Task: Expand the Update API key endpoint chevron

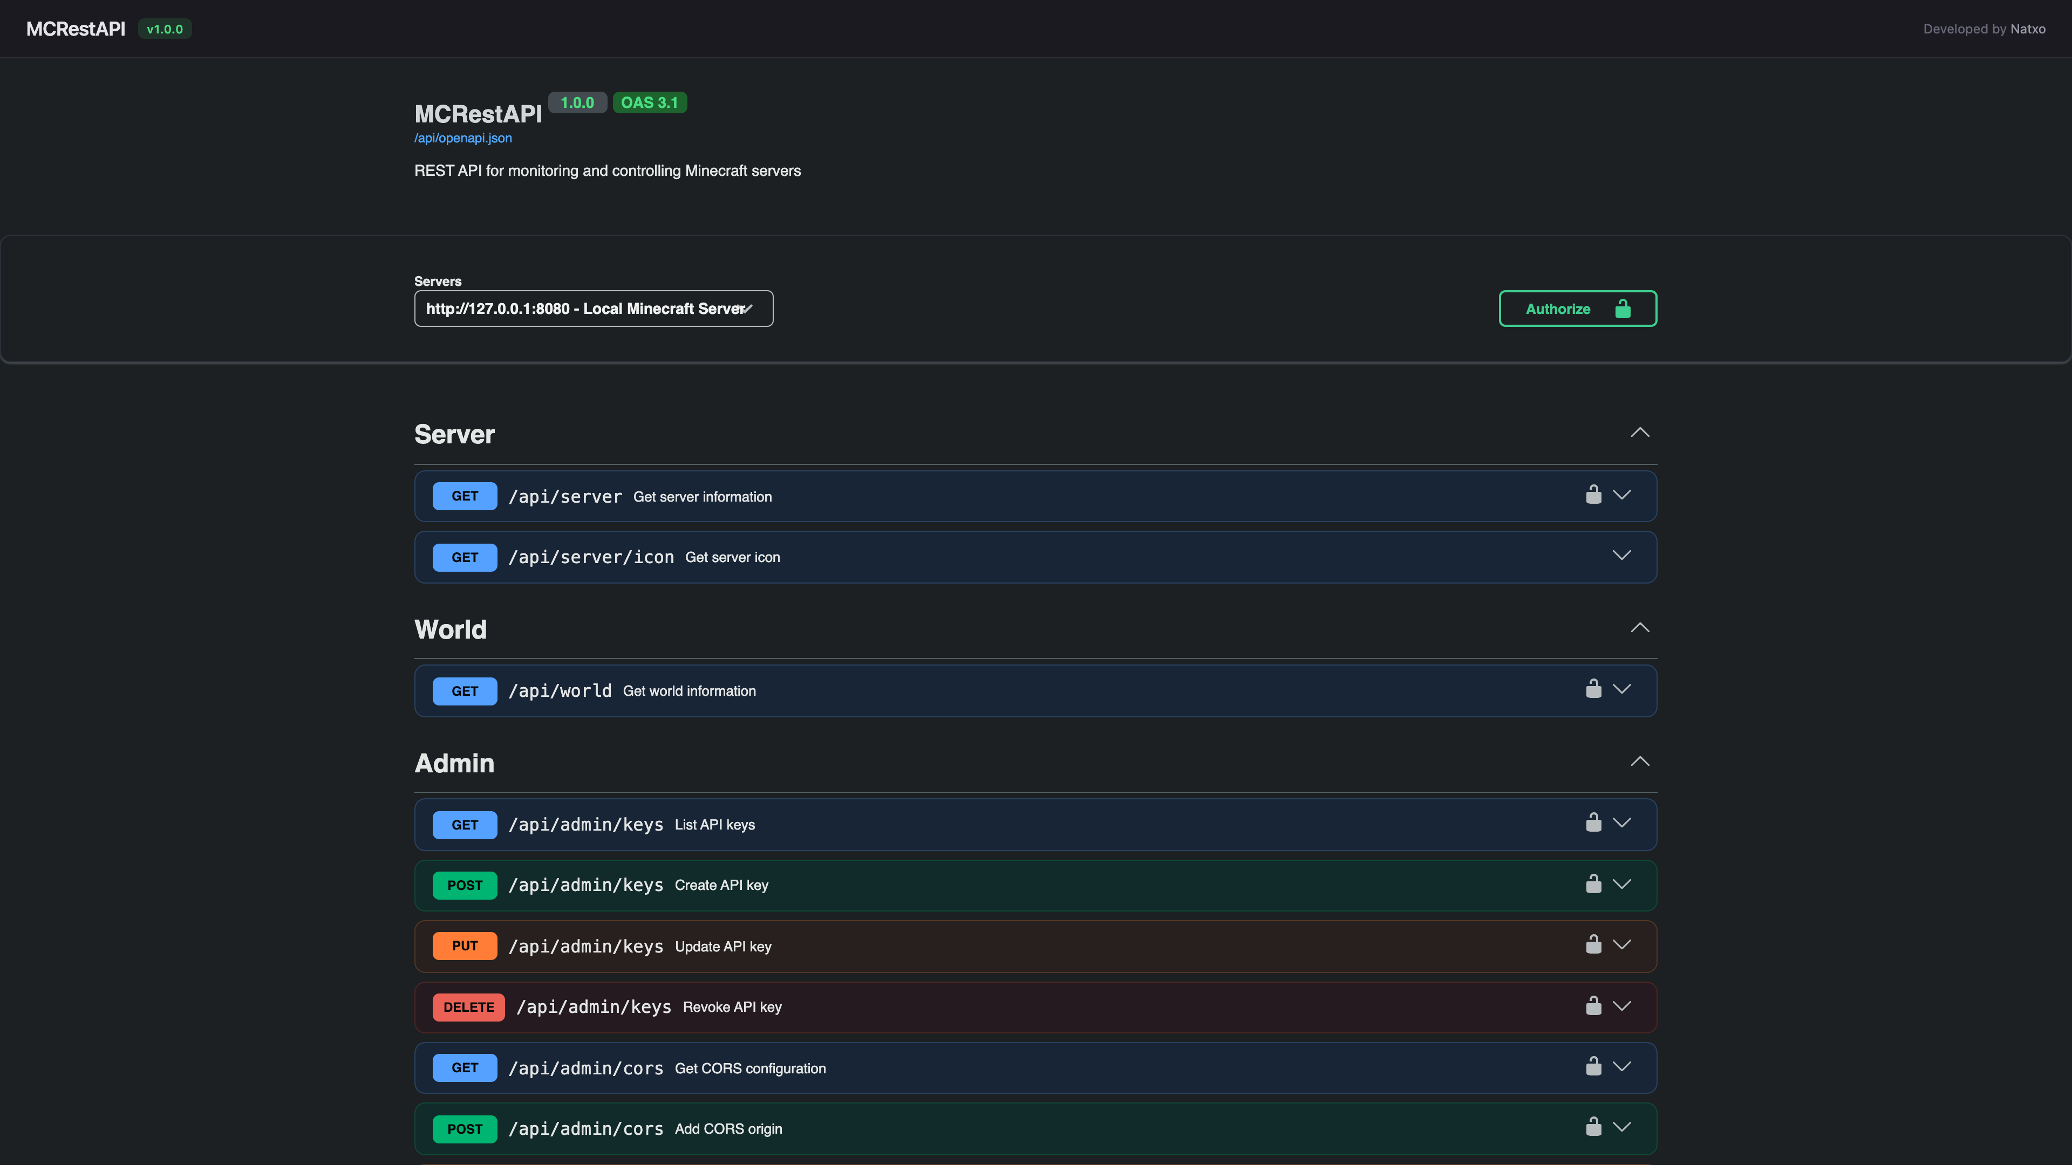Action: pyautogui.click(x=1621, y=944)
